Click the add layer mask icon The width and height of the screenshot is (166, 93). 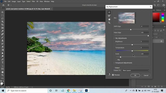pyautogui.click(x=149, y=87)
